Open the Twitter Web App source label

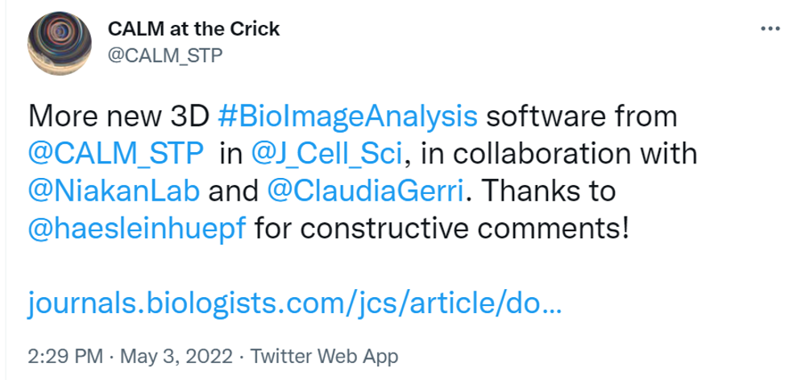[325, 355]
